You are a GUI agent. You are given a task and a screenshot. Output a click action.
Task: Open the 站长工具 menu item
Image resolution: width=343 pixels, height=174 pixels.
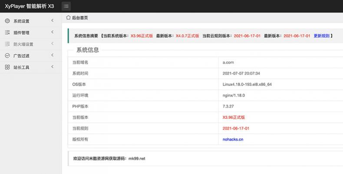(21, 67)
